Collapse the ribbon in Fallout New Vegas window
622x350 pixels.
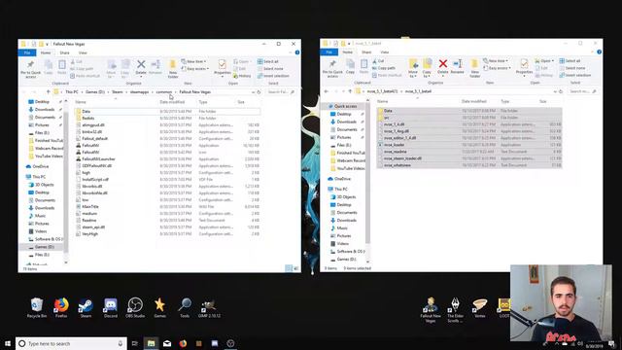[x=291, y=52]
